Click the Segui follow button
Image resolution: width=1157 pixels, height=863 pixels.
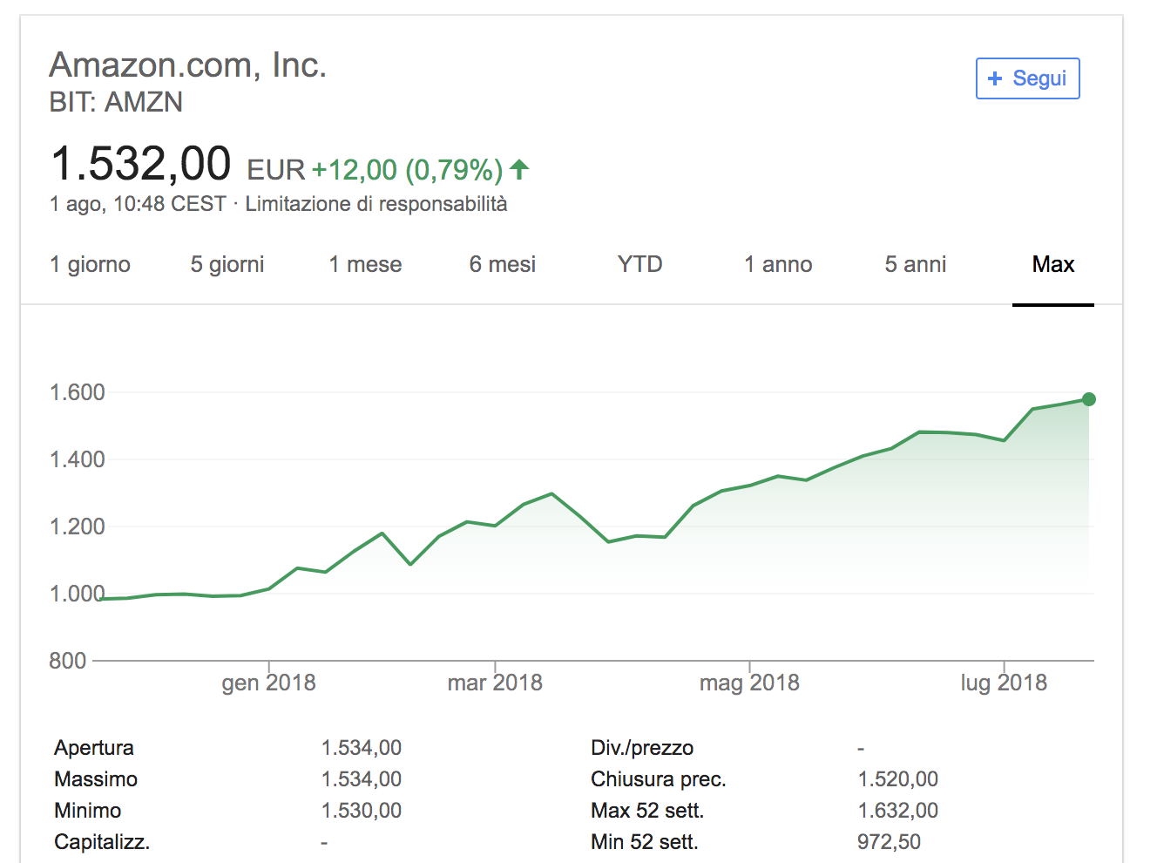(x=1028, y=78)
